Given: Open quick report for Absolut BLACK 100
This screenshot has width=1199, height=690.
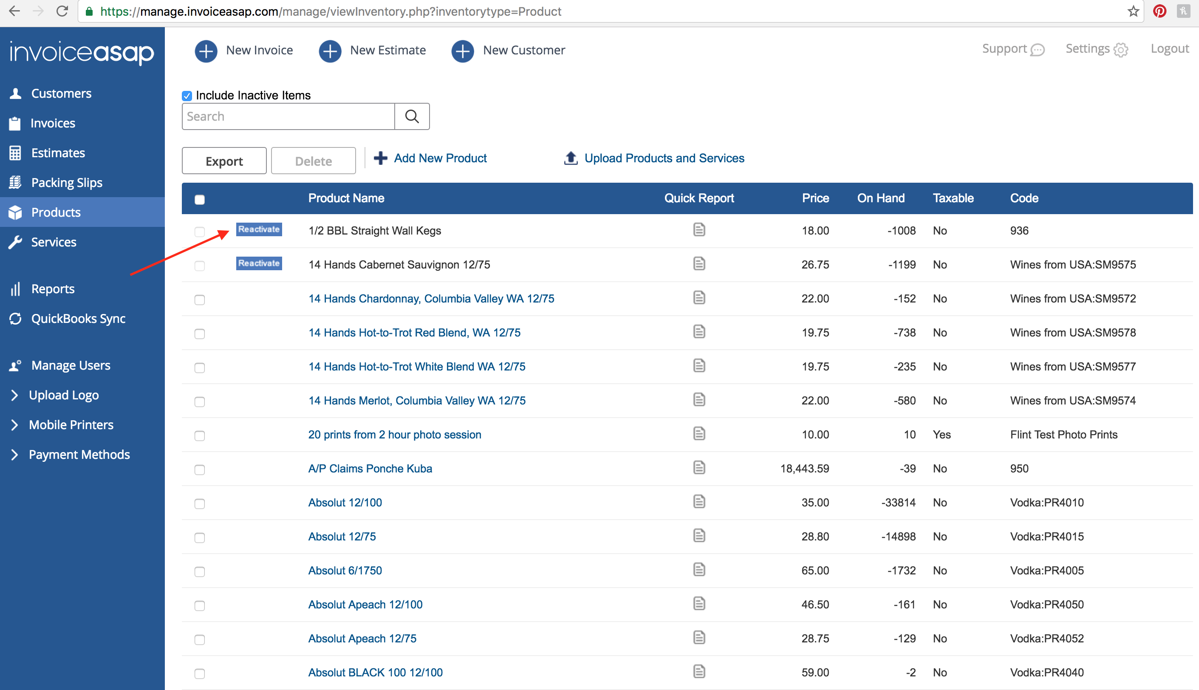Looking at the screenshot, I should point(699,672).
